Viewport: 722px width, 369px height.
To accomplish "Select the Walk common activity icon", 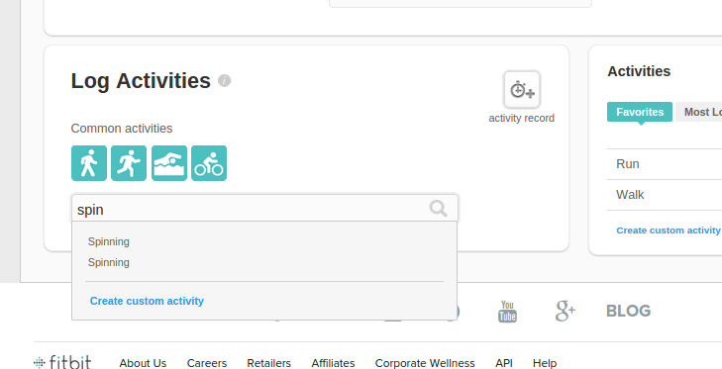I will click(89, 163).
